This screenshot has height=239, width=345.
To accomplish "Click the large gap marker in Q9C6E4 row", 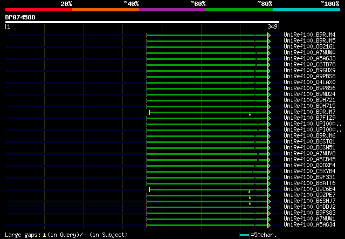I will pos(249,192).
